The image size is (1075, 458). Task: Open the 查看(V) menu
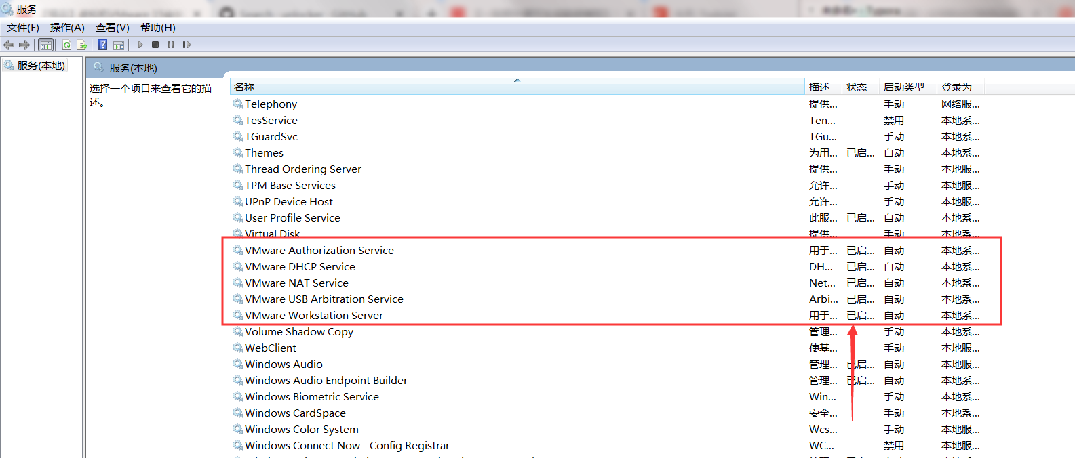tap(112, 28)
